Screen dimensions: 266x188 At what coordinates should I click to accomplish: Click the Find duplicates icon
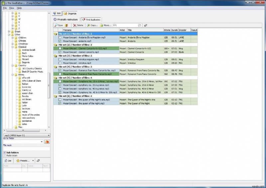[84, 20]
